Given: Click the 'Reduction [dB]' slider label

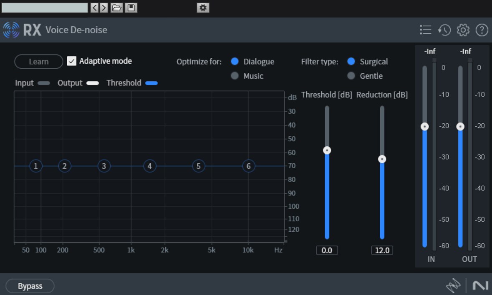Looking at the screenshot, I should (x=382, y=95).
